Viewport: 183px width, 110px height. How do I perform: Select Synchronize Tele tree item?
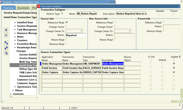coord(27,87)
